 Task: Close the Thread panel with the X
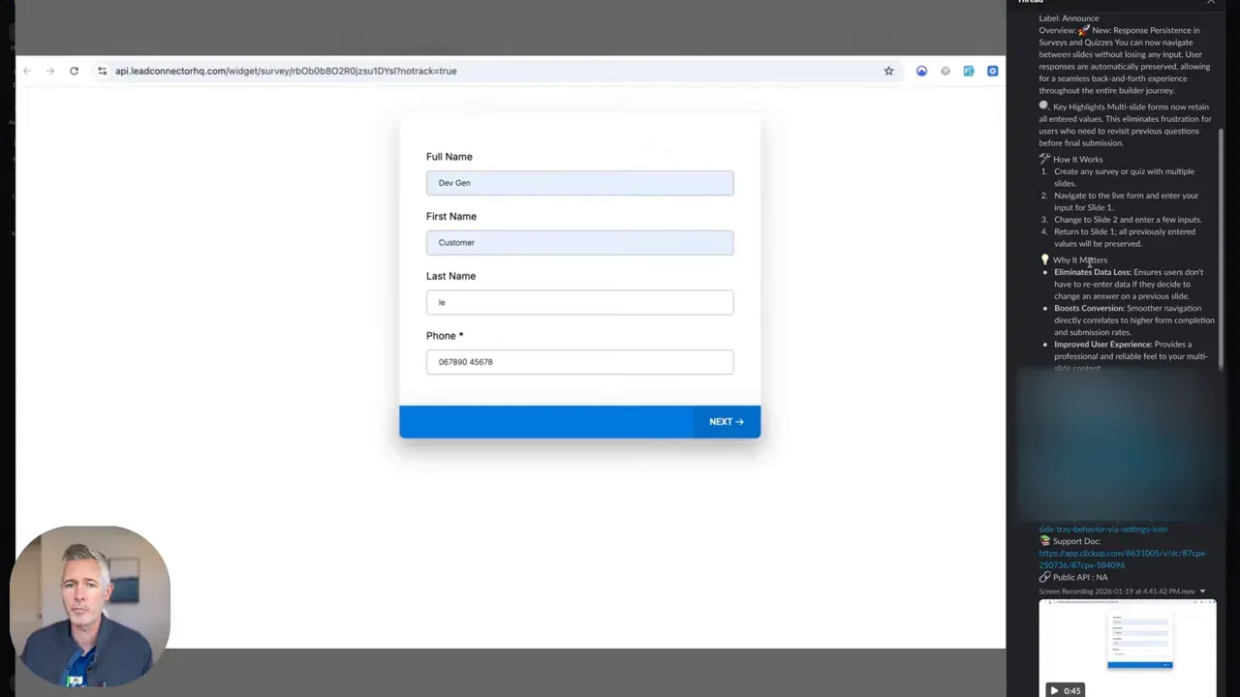(1211, 2)
